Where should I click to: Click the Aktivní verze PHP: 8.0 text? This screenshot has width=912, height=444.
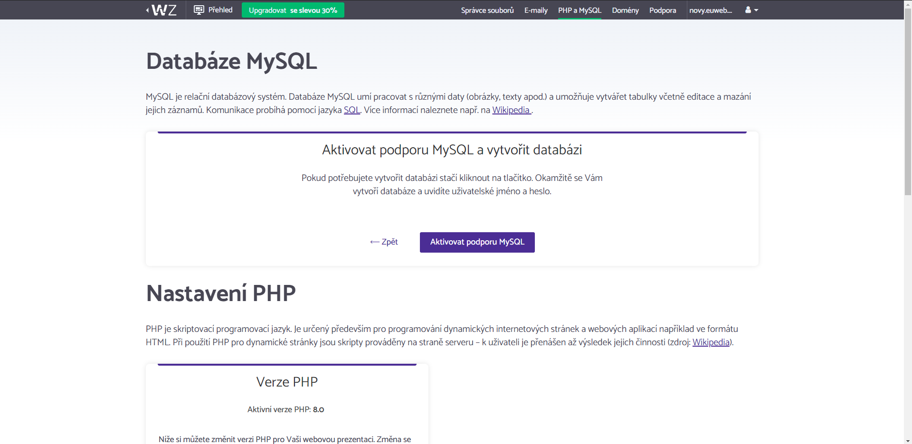(286, 409)
